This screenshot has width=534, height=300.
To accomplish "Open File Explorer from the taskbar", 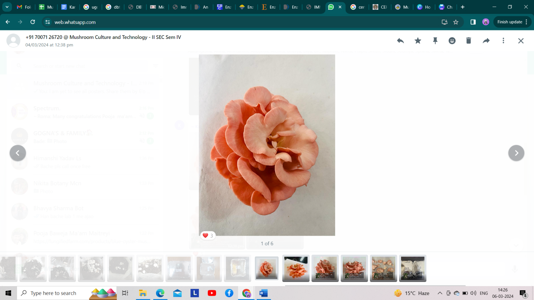I will (143, 293).
